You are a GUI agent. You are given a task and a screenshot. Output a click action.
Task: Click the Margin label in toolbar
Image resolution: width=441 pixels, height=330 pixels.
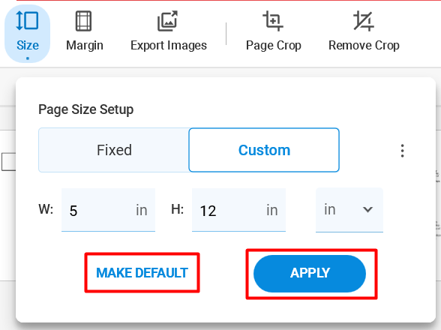click(x=85, y=45)
